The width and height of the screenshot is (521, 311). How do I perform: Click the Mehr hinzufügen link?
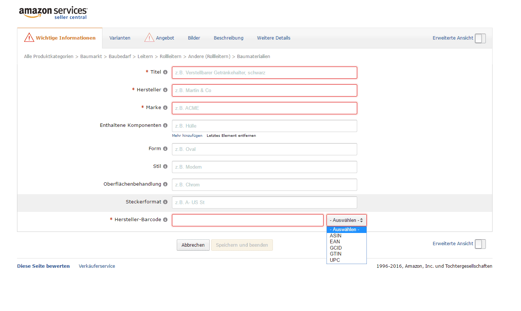[x=187, y=136]
